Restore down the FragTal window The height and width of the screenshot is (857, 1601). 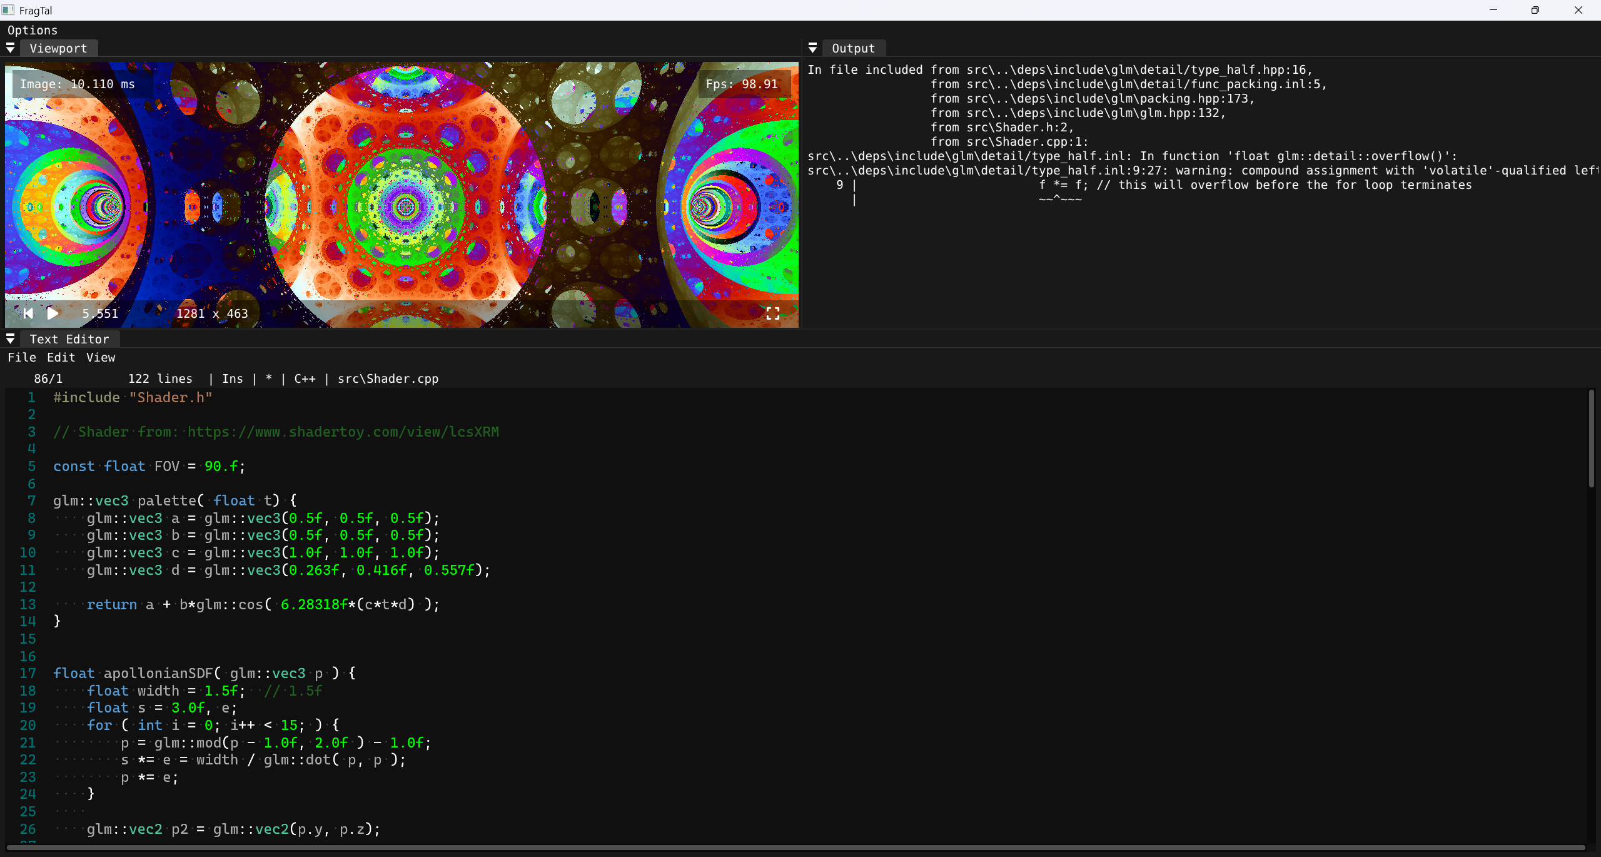(1535, 10)
